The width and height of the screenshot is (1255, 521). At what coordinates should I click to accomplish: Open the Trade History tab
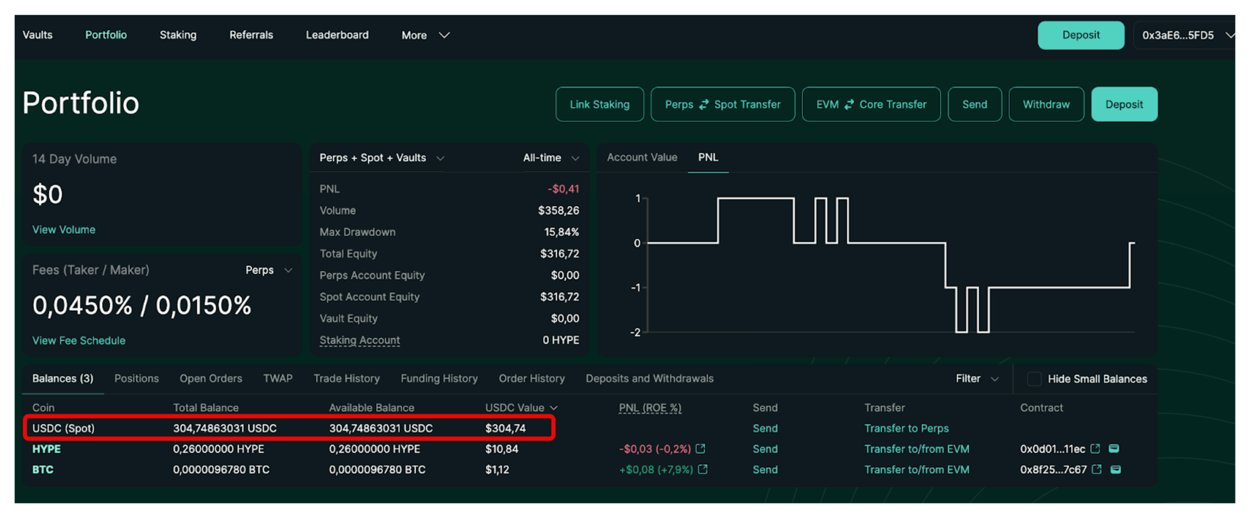pos(346,379)
